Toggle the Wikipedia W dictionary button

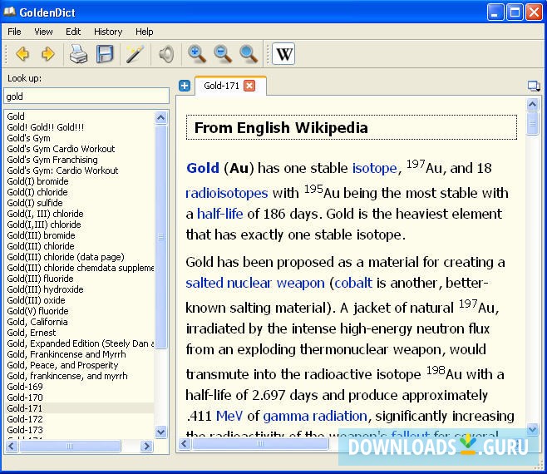(x=283, y=54)
